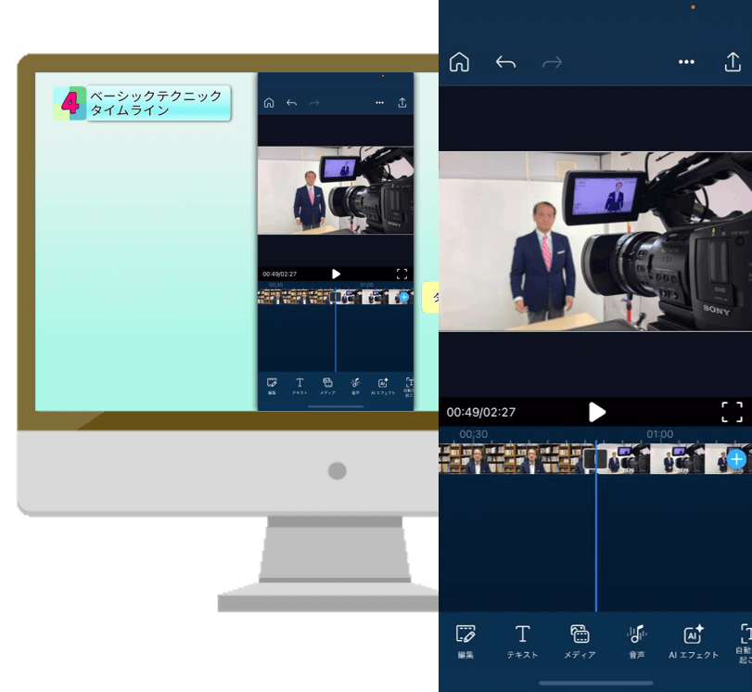Image resolution: width=752 pixels, height=692 pixels.
Task: Enter fullscreen preview in large editor
Action: pos(732,412)
